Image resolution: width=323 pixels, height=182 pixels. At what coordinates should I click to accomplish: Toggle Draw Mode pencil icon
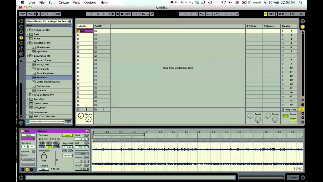pos(152,14)
